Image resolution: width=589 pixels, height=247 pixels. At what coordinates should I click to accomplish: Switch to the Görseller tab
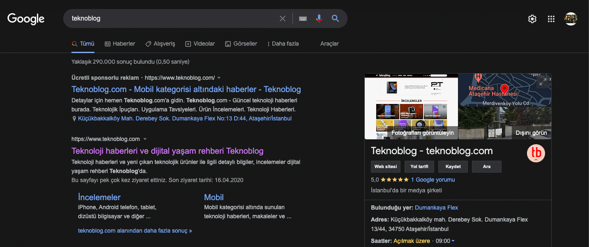click(x=241, y=44)
